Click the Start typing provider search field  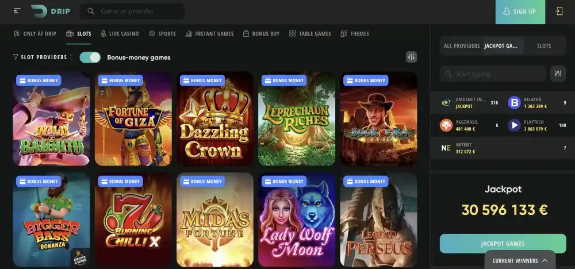click(493, 74)
